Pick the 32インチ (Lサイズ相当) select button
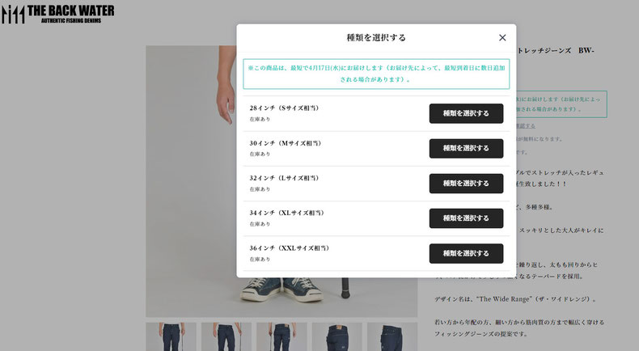Image resolution: width=639 pixels, height=351 pixels. [466, 184]
